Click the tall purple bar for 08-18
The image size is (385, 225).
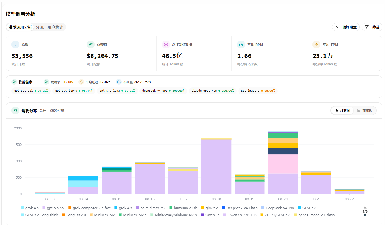coord(216,167)
